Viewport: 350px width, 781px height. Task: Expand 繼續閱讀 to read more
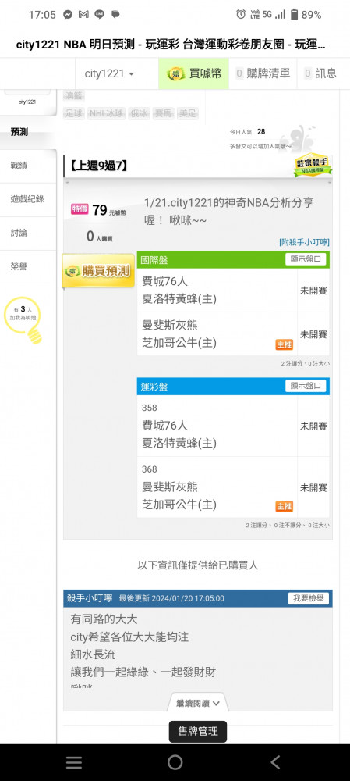pos(198,704)
